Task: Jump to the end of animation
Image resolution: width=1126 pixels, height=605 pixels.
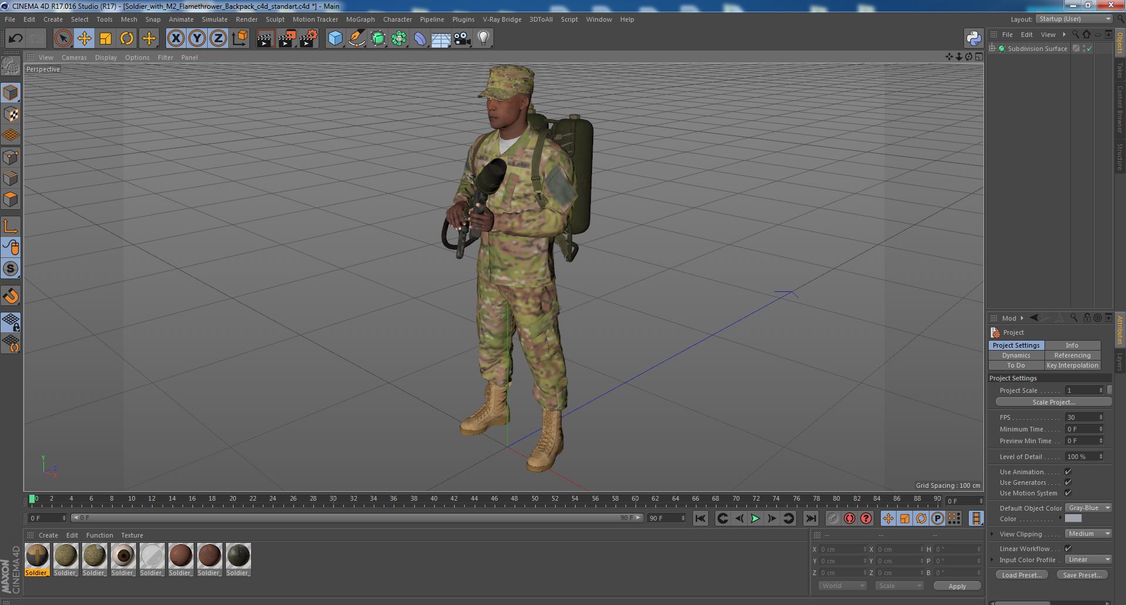Action: 810,518
